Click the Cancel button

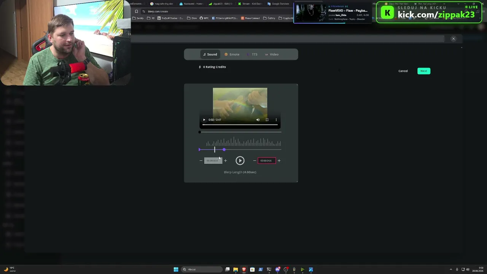click(403, 71)
